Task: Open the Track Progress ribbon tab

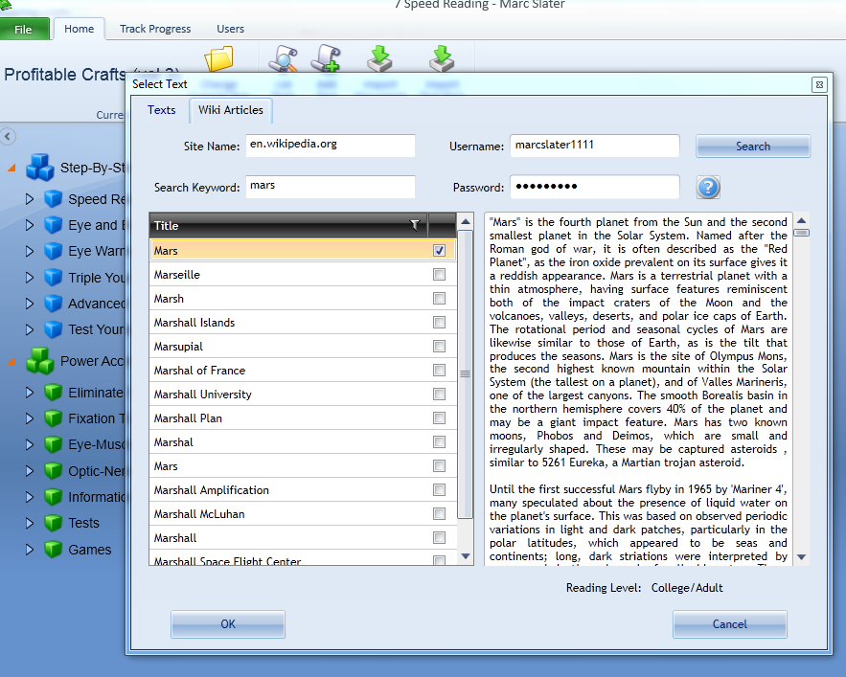Action: [x=154, y=29]
